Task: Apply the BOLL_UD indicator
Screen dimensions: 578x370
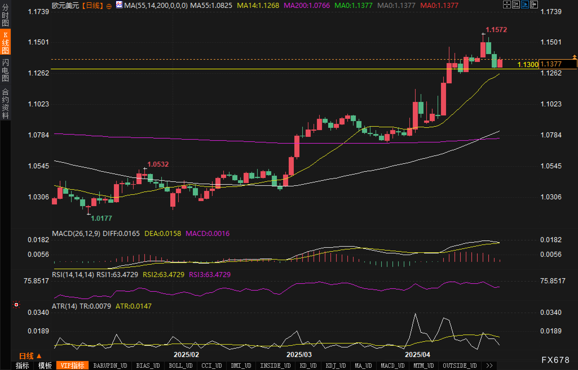Action: 180,365
